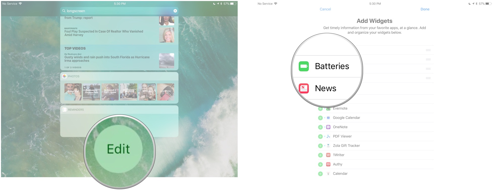Open the Washington Post 'Gusty winds and rain' video headline
Image resolution: width=494 pixels, height=191 pixels.
pyautogui.click(x=107, y=59)
